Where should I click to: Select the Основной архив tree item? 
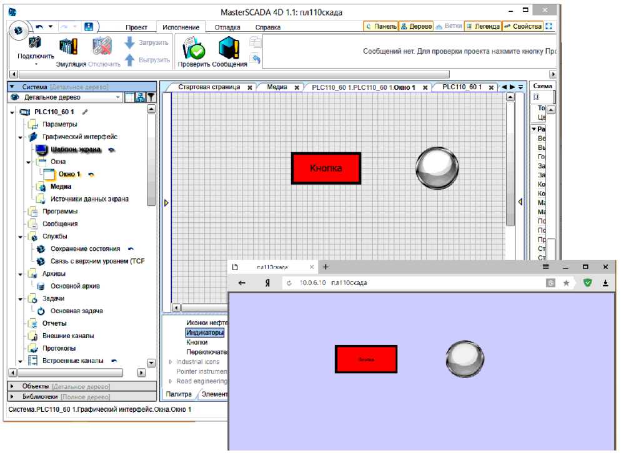pyautogui.click(x=75, y=286)
